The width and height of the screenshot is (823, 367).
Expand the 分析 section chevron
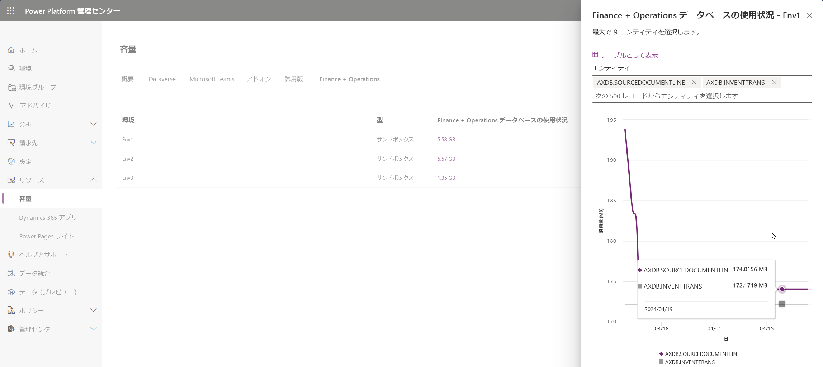coord(94,124)
